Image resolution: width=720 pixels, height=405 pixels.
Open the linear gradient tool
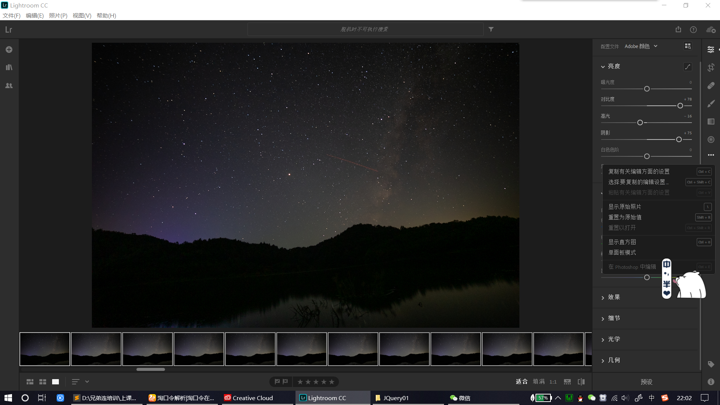[x=711, y=121]
